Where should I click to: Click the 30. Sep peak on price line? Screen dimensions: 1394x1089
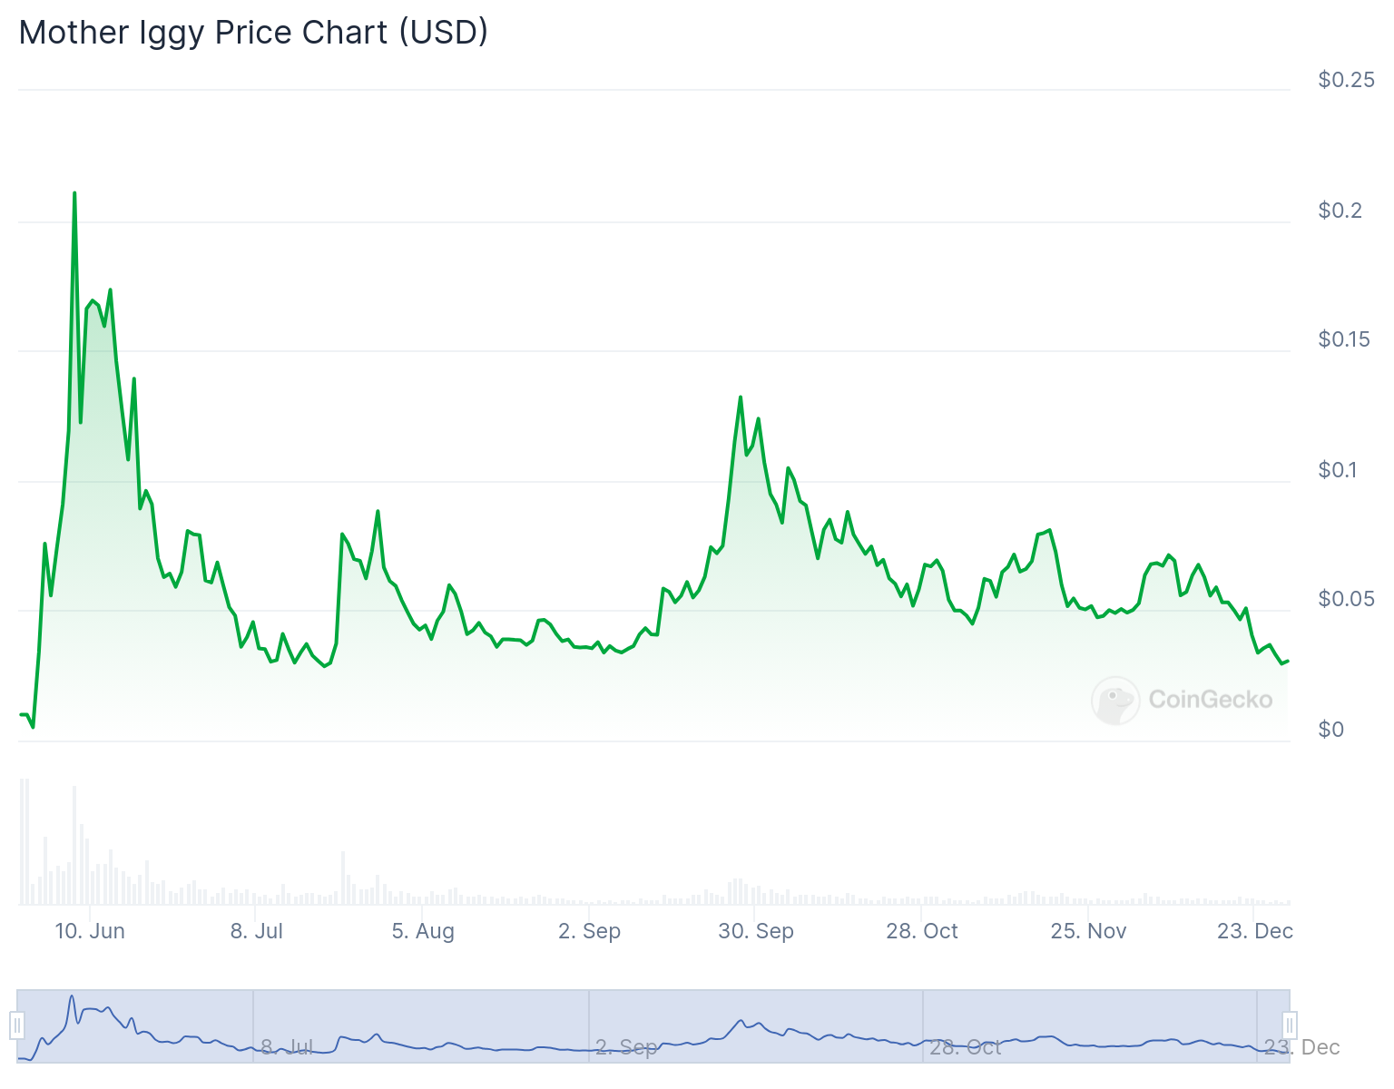[741, 397]
